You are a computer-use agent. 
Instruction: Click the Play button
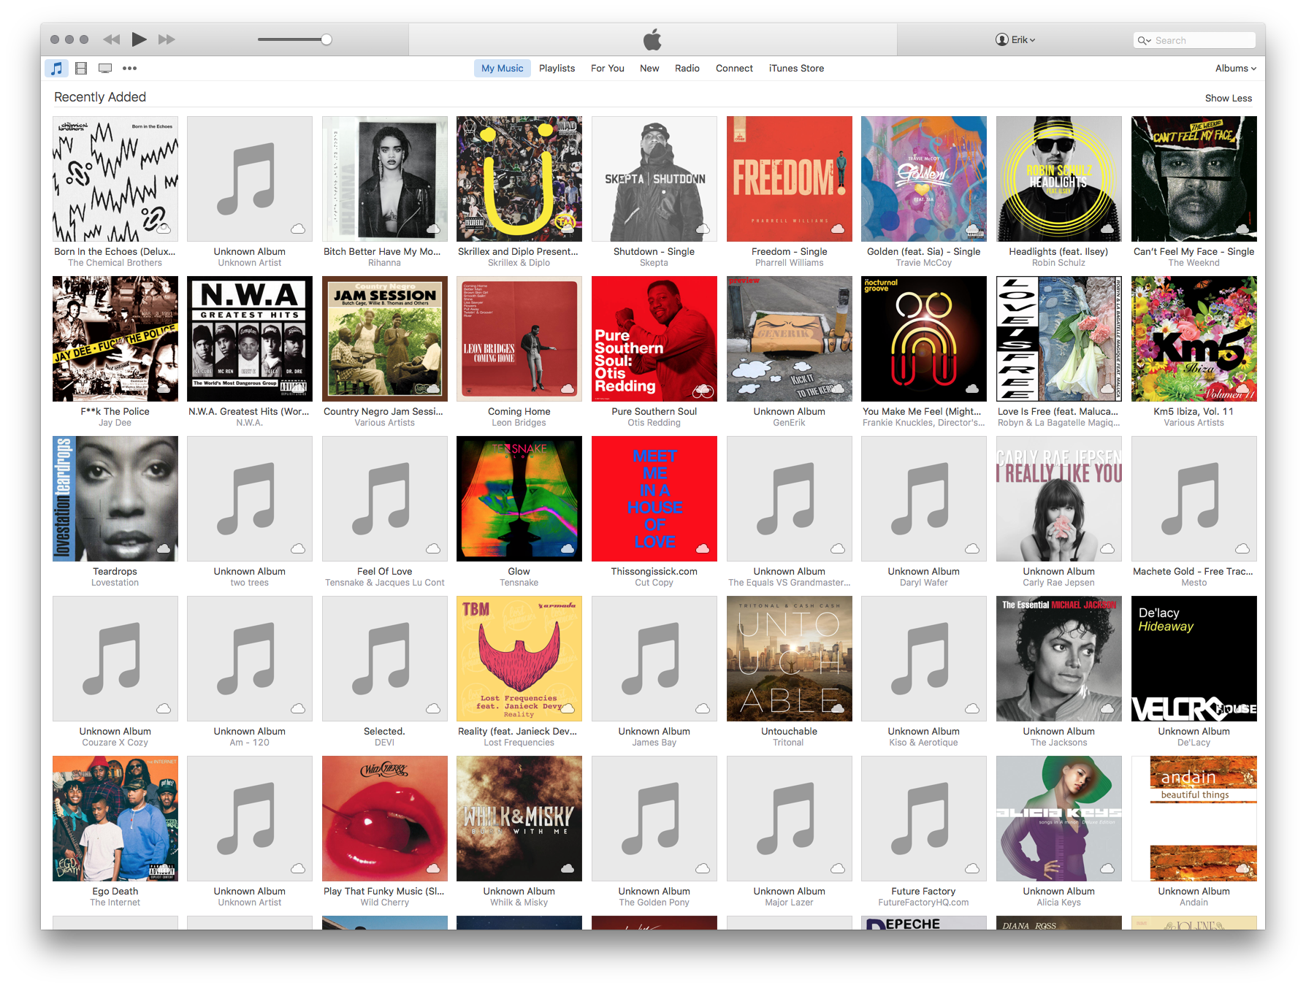click(139, 39)
